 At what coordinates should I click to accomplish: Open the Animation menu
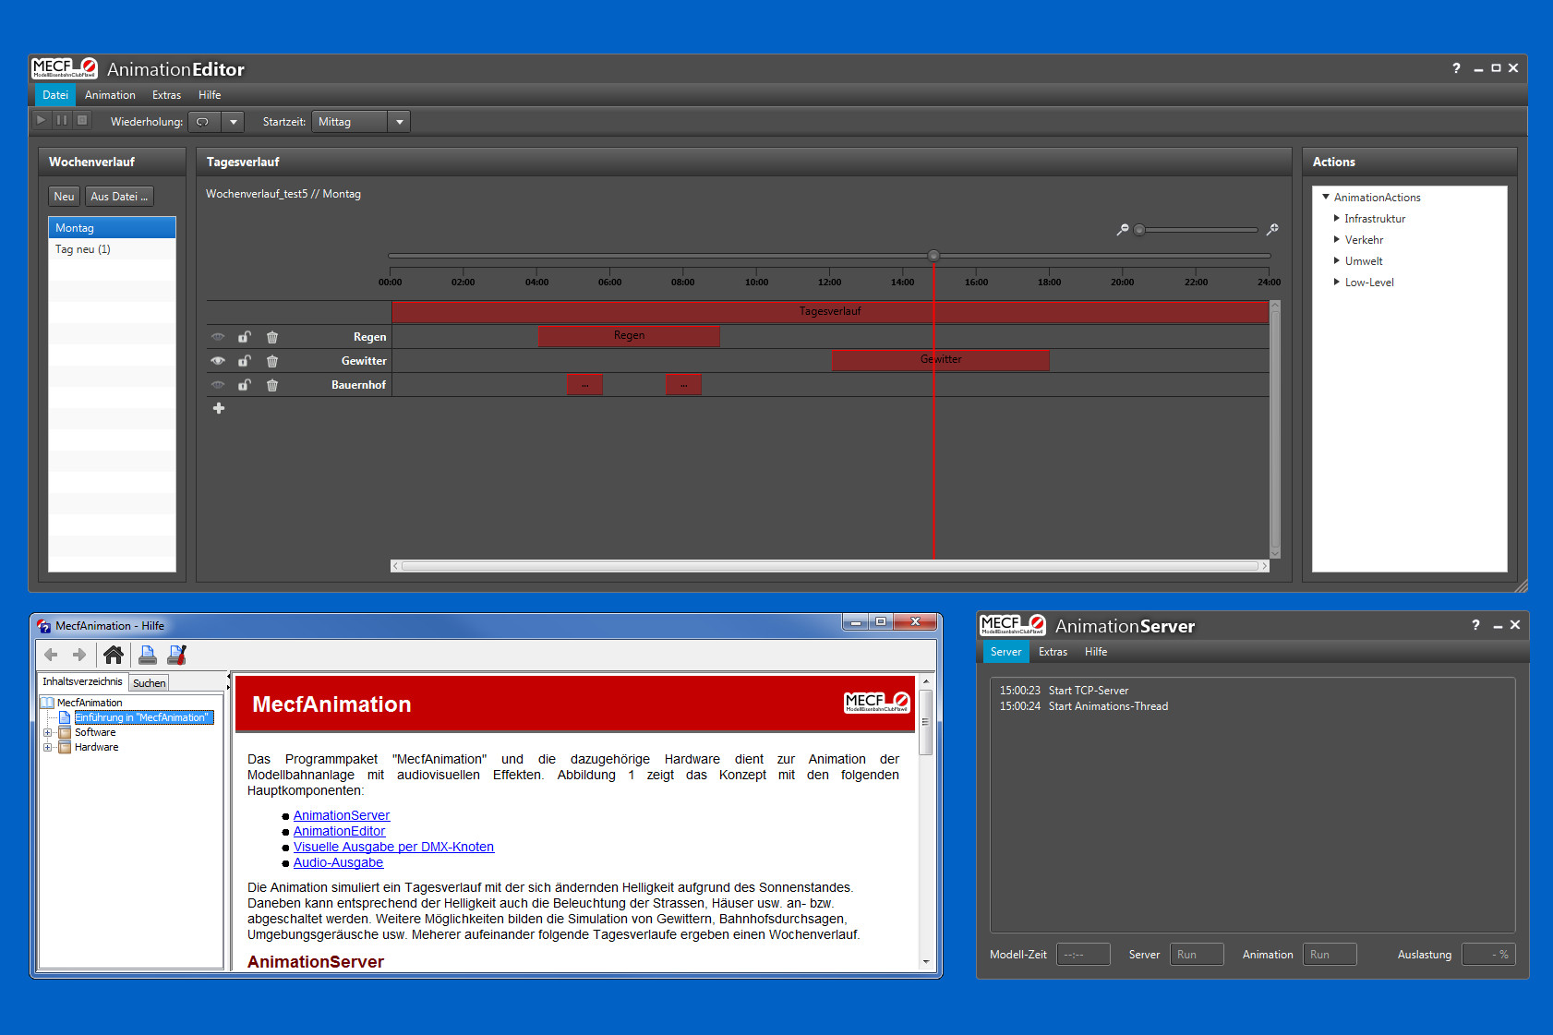coord(110,95)
